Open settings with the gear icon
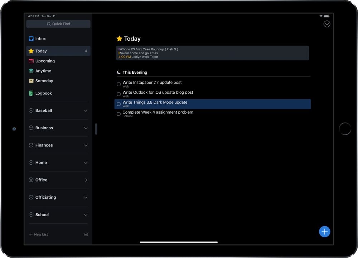 pos(86,234)
